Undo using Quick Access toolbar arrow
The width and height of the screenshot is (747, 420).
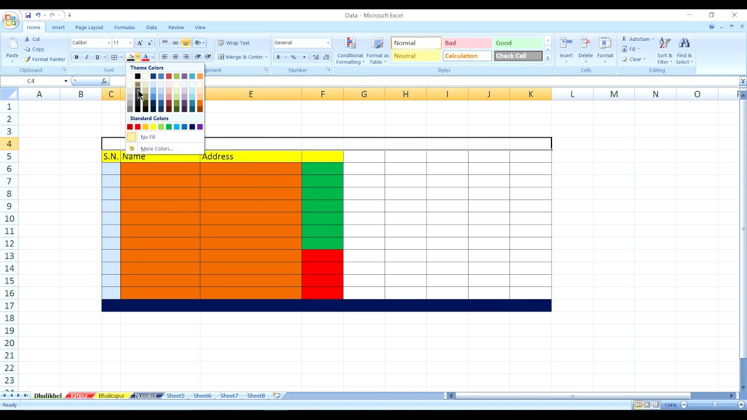pos(38,15)
